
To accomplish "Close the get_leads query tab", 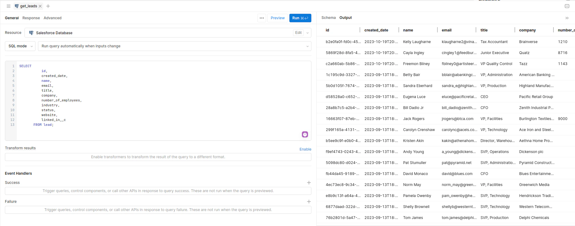I will click(40, 6).
